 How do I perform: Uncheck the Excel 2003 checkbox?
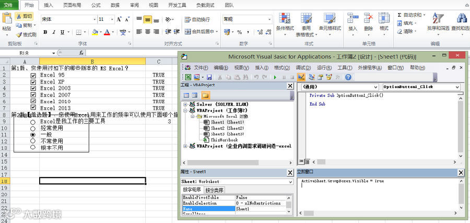(x=33, y=88)
